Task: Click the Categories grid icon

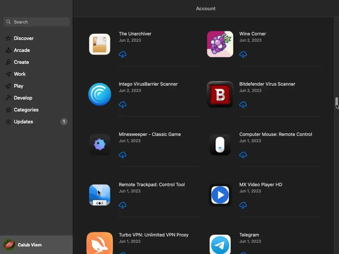Action: click(x=8, y=110)
